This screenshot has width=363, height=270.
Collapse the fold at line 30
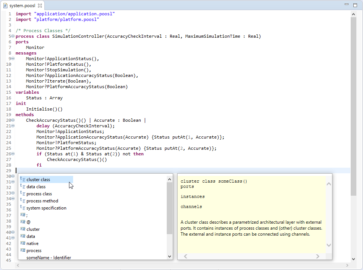13,176
